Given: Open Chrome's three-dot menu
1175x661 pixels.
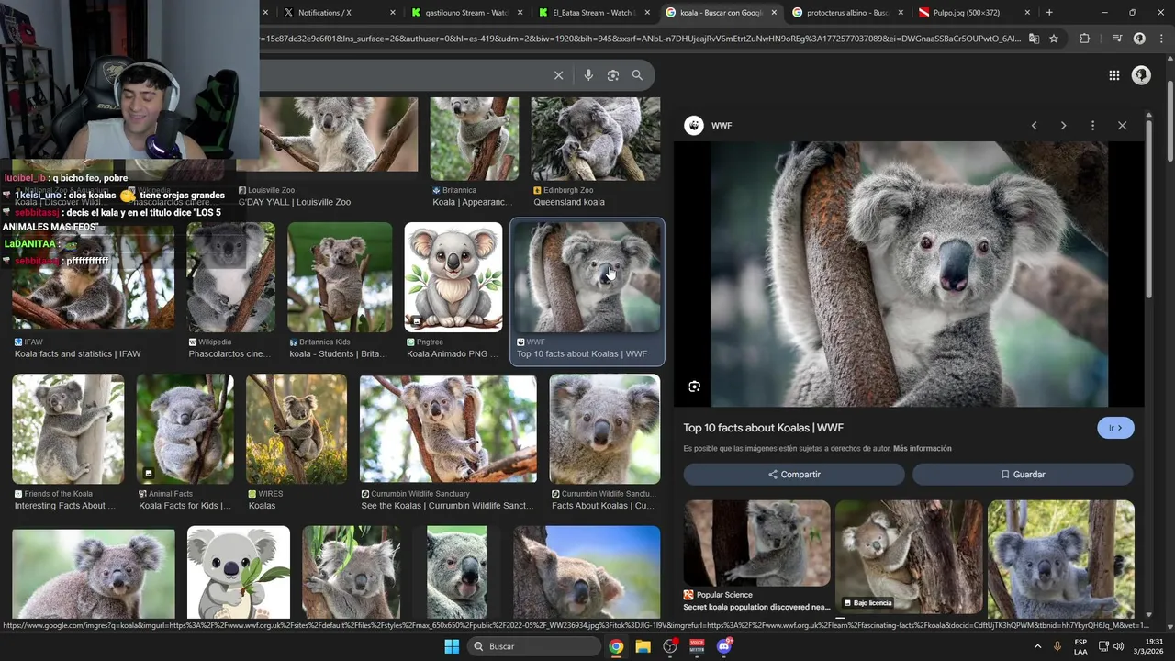Looking at the screenshot, I should click(1160, 39).
